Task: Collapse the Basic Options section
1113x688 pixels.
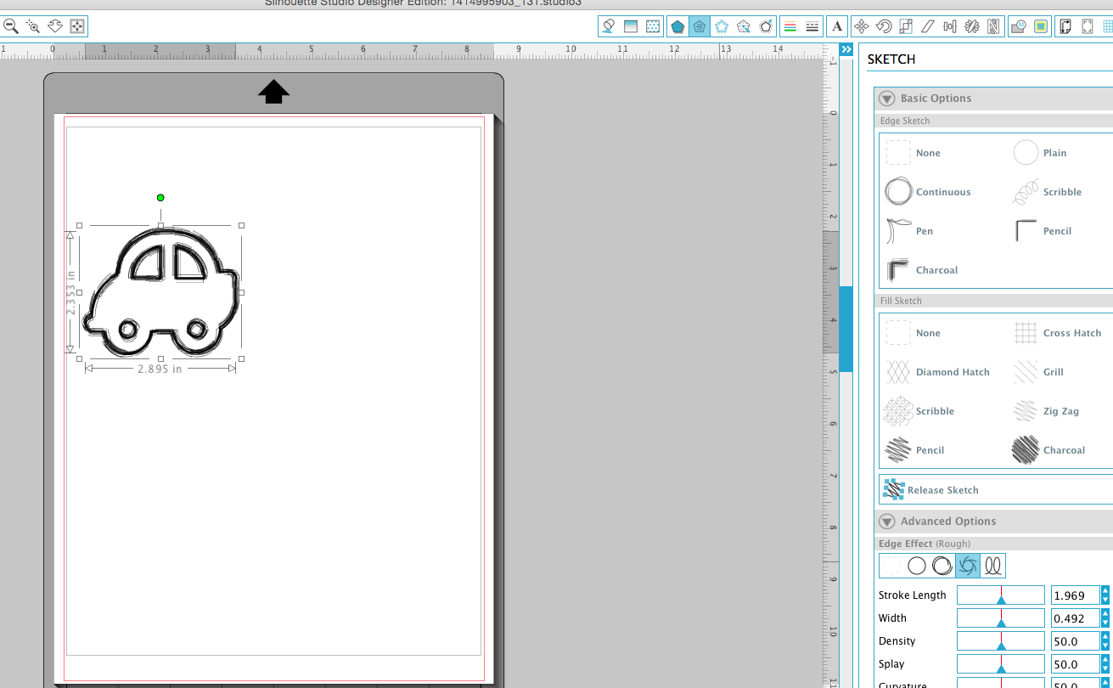Action: tap(886, 98)
